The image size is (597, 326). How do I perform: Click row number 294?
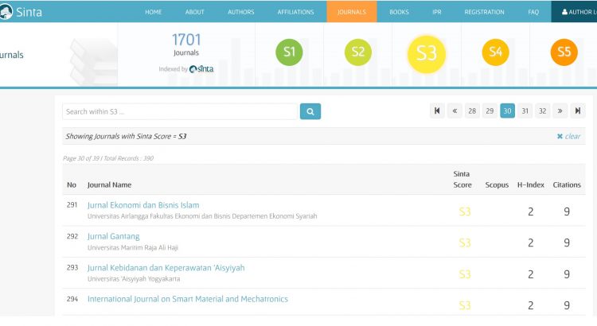[72, 299]
